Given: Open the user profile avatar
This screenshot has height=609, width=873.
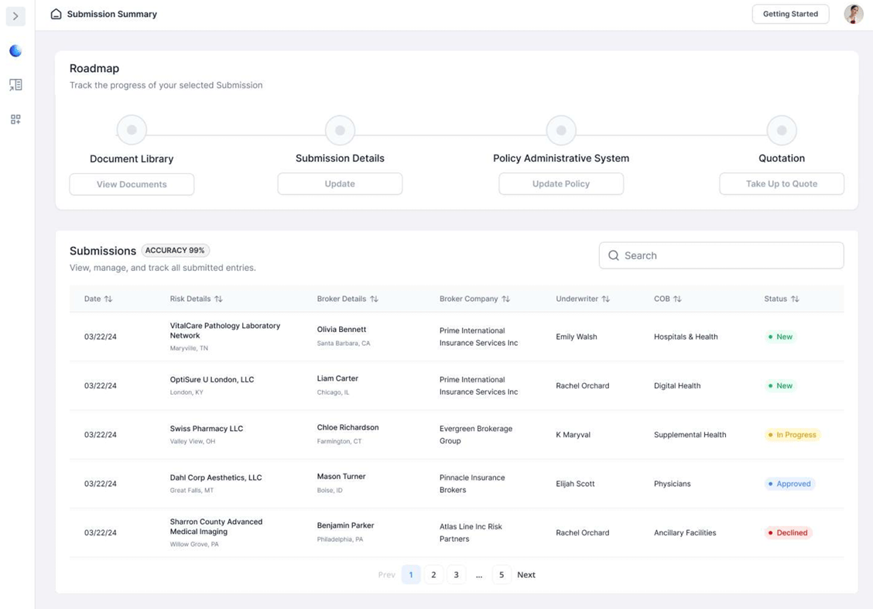Looking at the screenshot, I should click(x=854, y=14).
